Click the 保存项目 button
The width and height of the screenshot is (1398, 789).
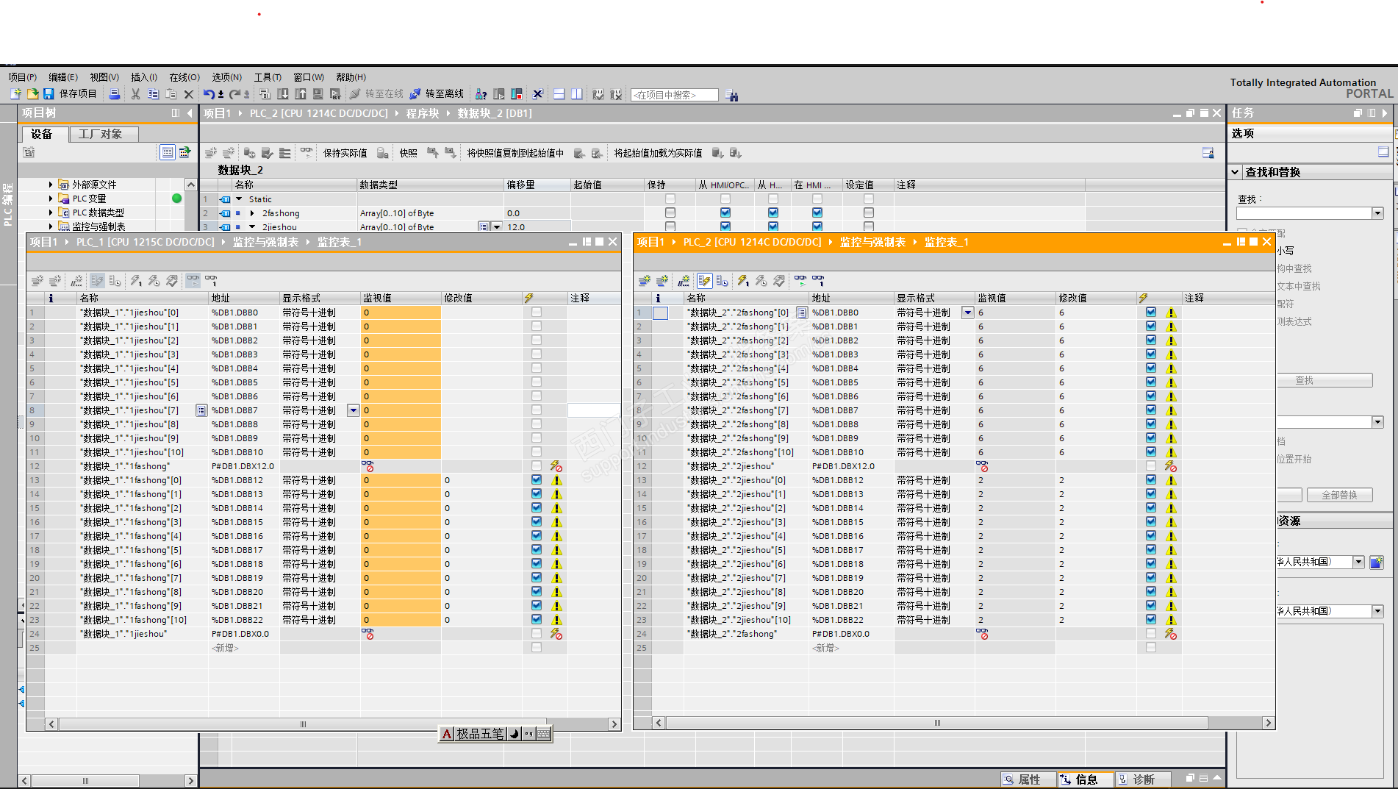pos(70,94)
